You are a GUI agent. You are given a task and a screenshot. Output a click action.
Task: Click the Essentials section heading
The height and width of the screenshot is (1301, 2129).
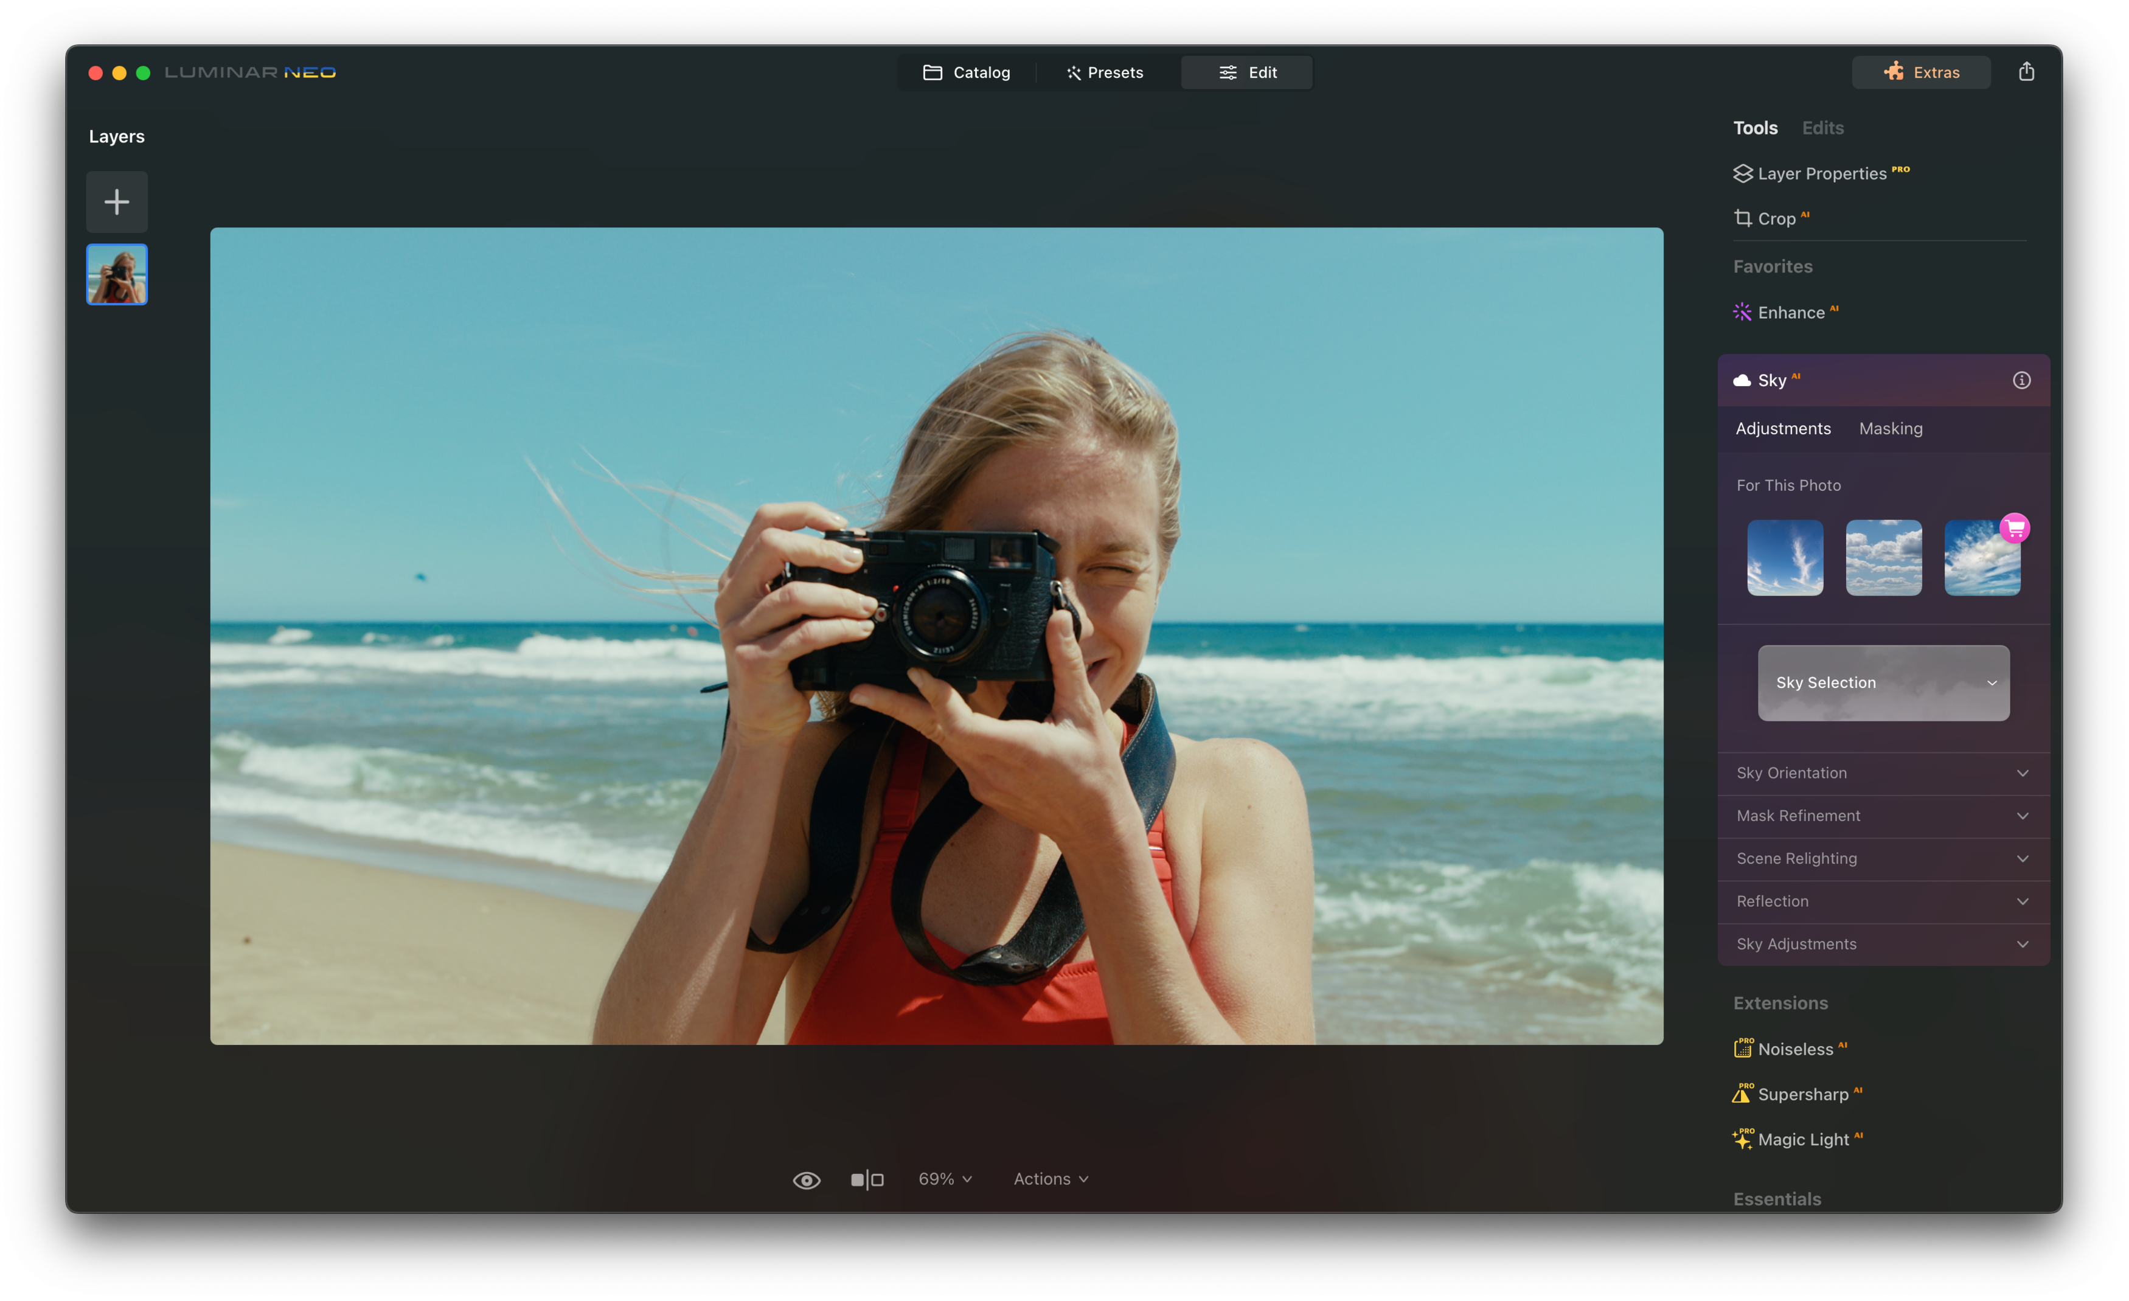(x=1776, y=1199)
